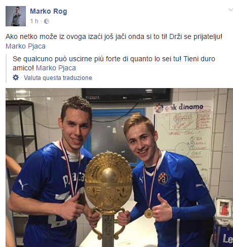Click the right player's white Puma chest logo
This screenshot has width=233, height=247.
coord(141,180)
